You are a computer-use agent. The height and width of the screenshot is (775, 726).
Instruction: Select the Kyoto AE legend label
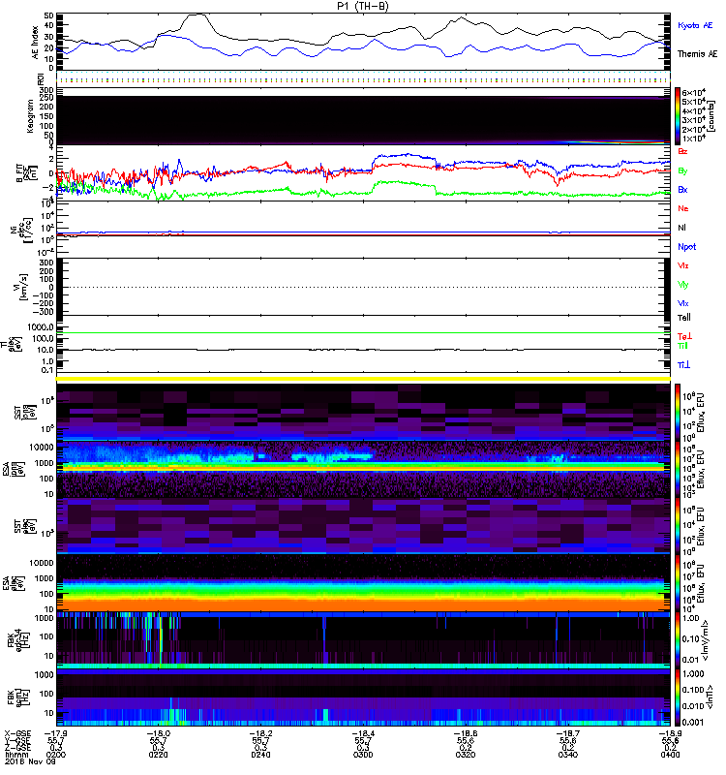click(x=695, y=25)
